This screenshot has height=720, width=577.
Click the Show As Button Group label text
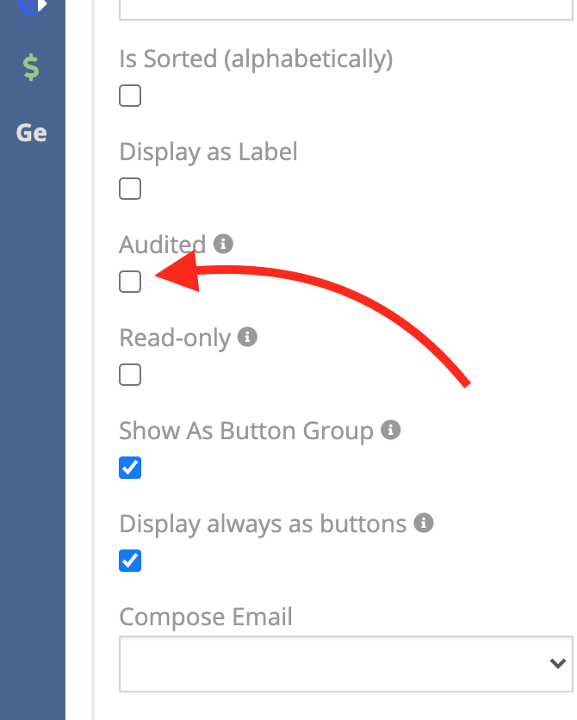click(246, 431)
